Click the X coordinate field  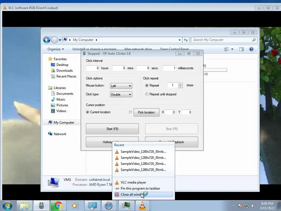tap(170, 112)
